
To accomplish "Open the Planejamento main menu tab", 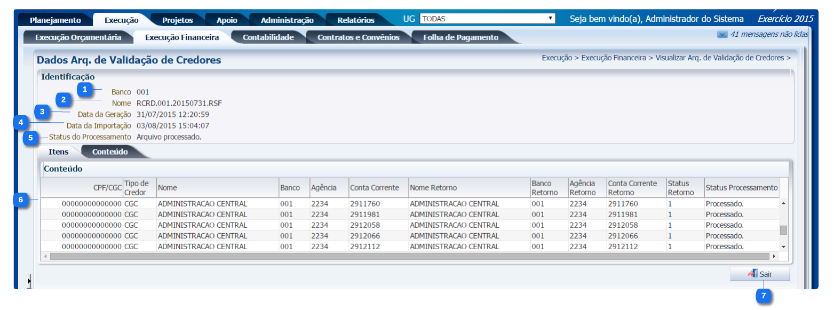I will click(55, 20).
